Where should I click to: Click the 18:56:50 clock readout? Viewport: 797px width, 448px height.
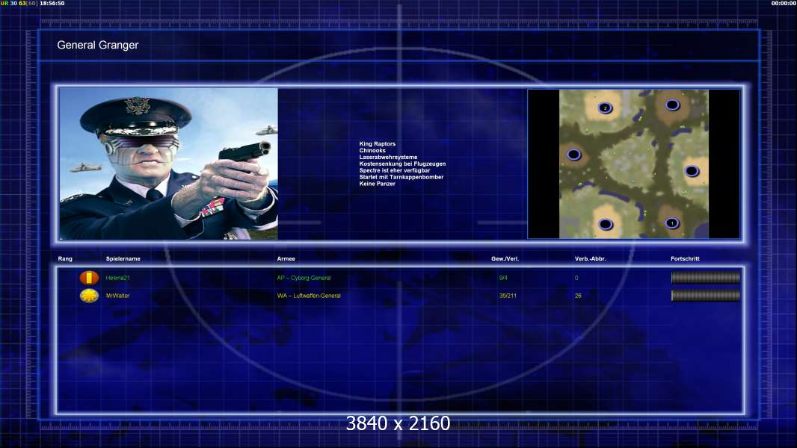[52, 3]
